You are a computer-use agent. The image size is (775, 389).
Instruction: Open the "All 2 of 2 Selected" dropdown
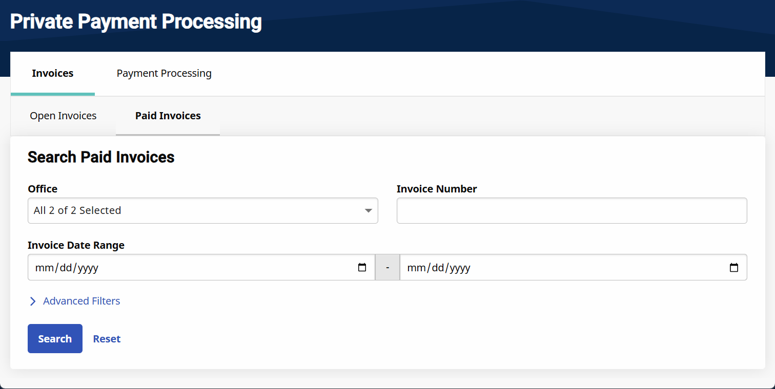click(202, 211)
